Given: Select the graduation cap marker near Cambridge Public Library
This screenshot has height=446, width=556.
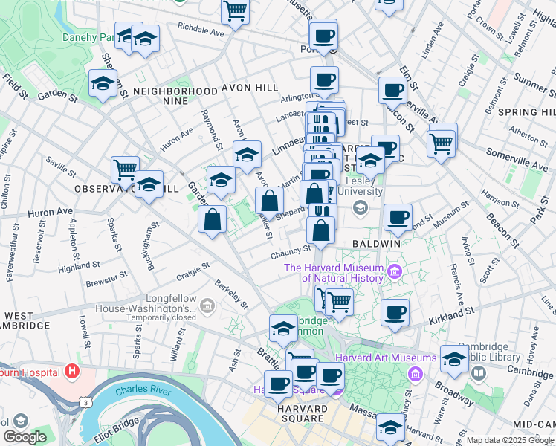Looking at the screenshot, I should tap(454, 361).
